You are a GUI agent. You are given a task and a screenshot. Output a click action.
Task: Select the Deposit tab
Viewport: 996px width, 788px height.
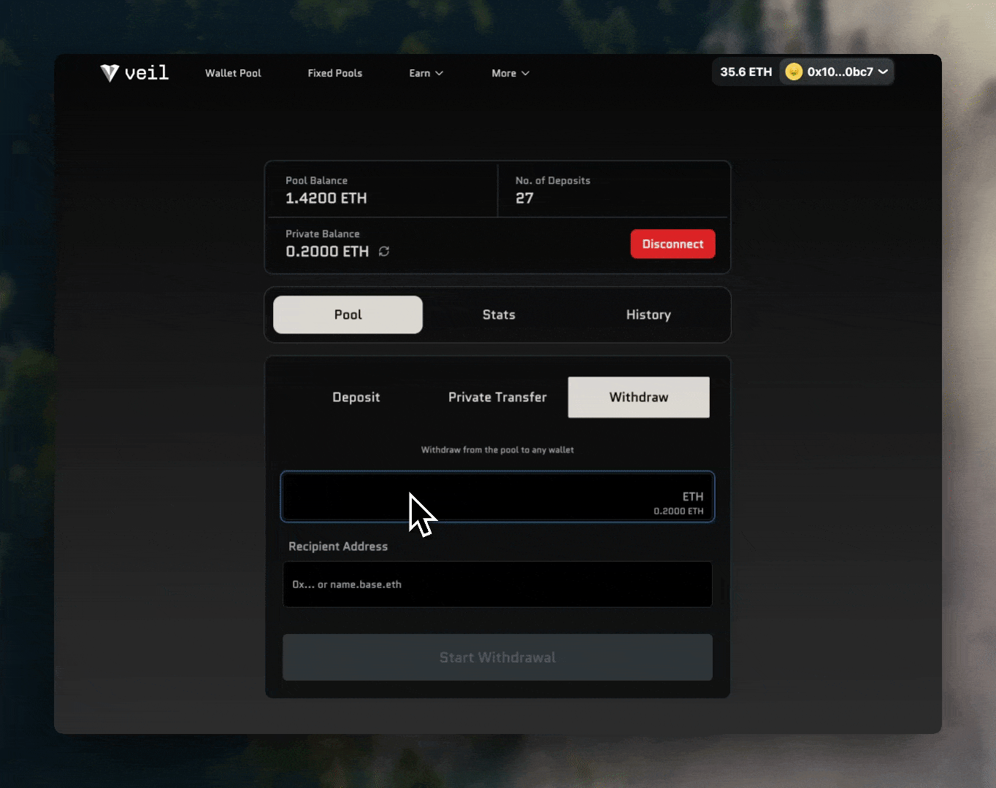coord(356,397)
